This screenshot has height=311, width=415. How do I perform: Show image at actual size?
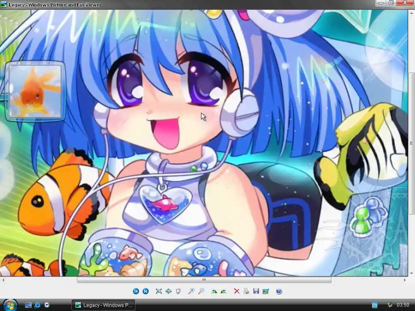pyautogui.click(x=169, y=291)
